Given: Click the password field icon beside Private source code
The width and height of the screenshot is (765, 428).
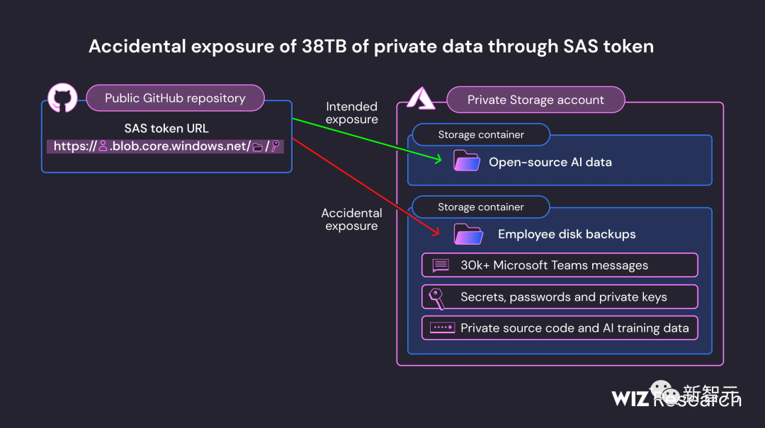Looking at the screenshot, I should [442, 328].
